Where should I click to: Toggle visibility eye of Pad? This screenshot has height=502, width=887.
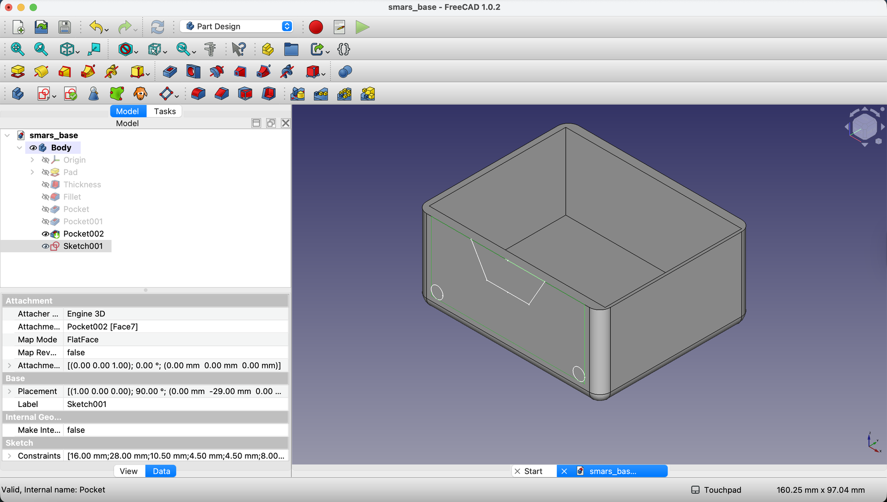click(45, 172)
